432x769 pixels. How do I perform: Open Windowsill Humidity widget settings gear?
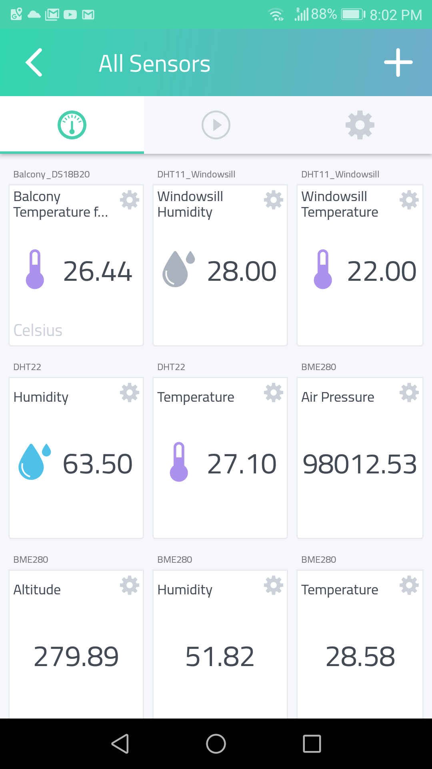click(x=274, y=200)
